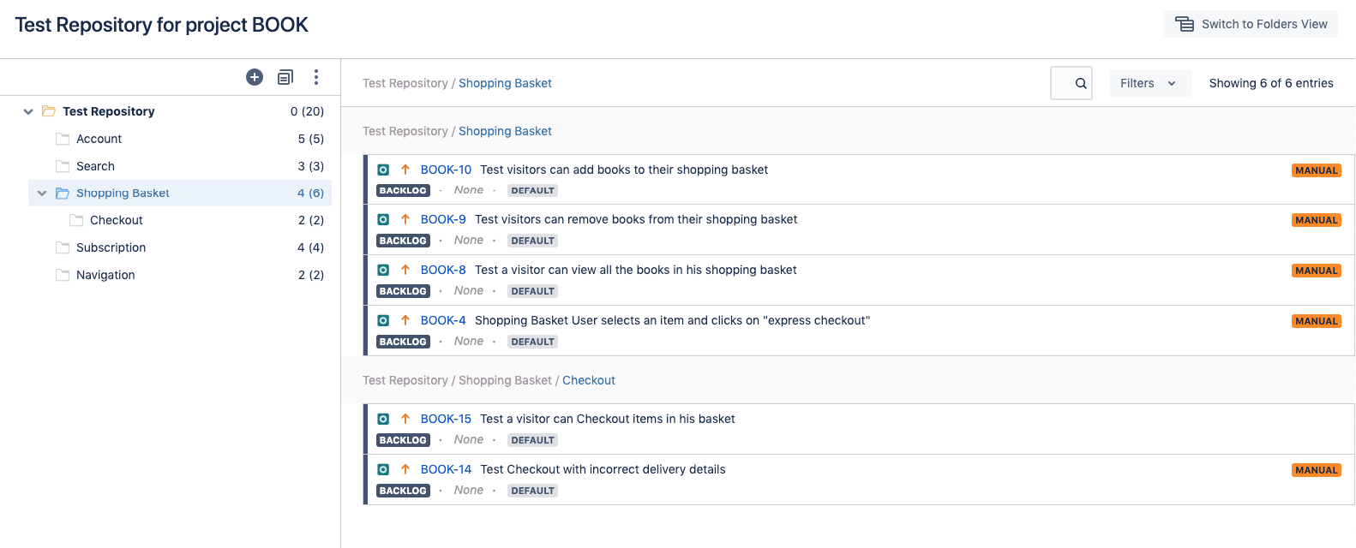Click the Switch to Folders View button
Image resolution: width=1356 pixels, height=548 pixels.
[1251, 24]
